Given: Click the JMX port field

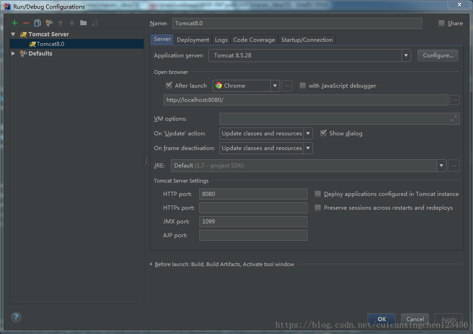Looking at the screenshot, I should [253, 221].
